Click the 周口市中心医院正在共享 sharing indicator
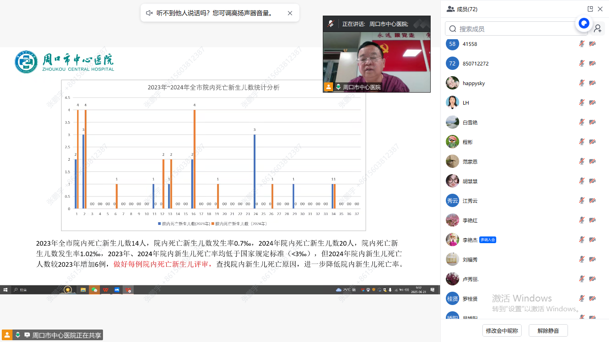609x342 pixels. (x=52, y=335)
